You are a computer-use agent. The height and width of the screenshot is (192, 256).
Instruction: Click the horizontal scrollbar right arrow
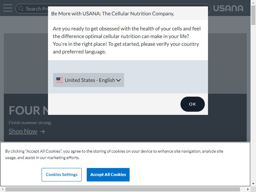(248, 189)
